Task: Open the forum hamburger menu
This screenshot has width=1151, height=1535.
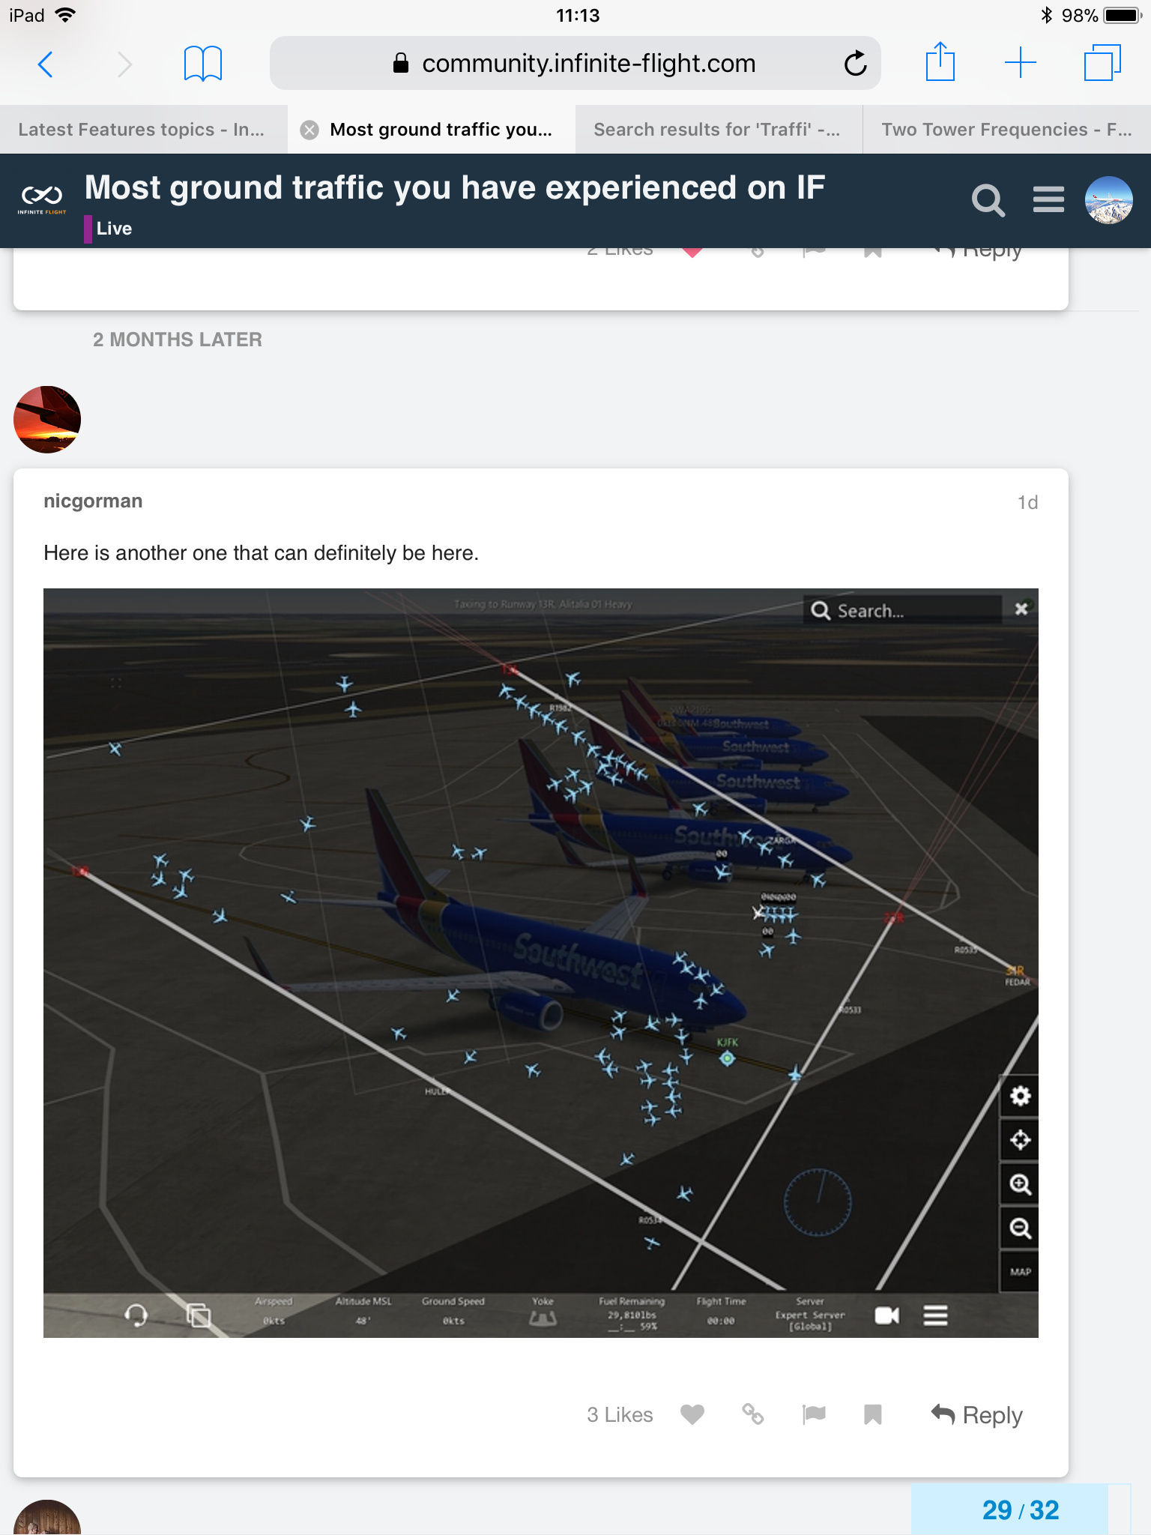Action: (1048, 199)
